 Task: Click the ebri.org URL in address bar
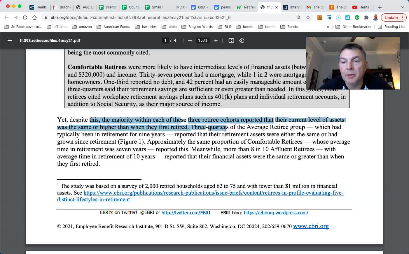[141, 17]
